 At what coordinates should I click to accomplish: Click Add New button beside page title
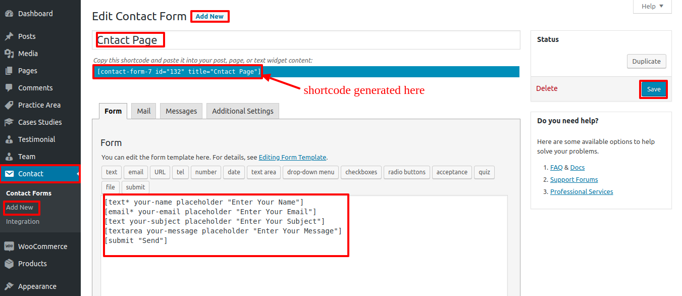coord(209,16)
